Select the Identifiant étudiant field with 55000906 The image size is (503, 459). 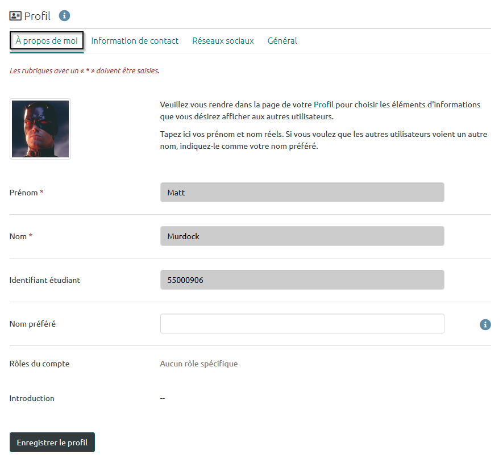[302, 280]
